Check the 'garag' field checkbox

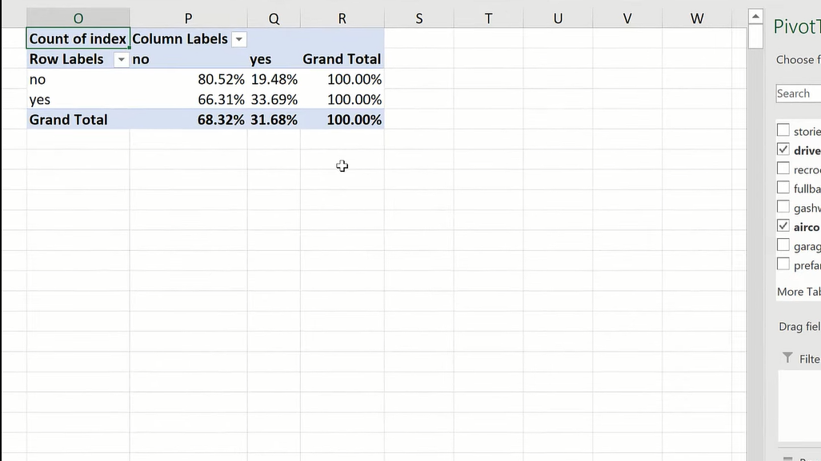coord(783,245)
